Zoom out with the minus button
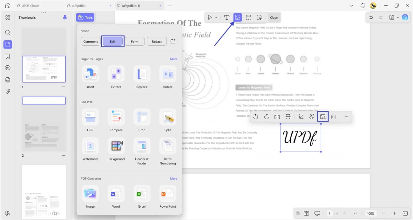Screen dimensions: 413x220 (x=383, y=213)
